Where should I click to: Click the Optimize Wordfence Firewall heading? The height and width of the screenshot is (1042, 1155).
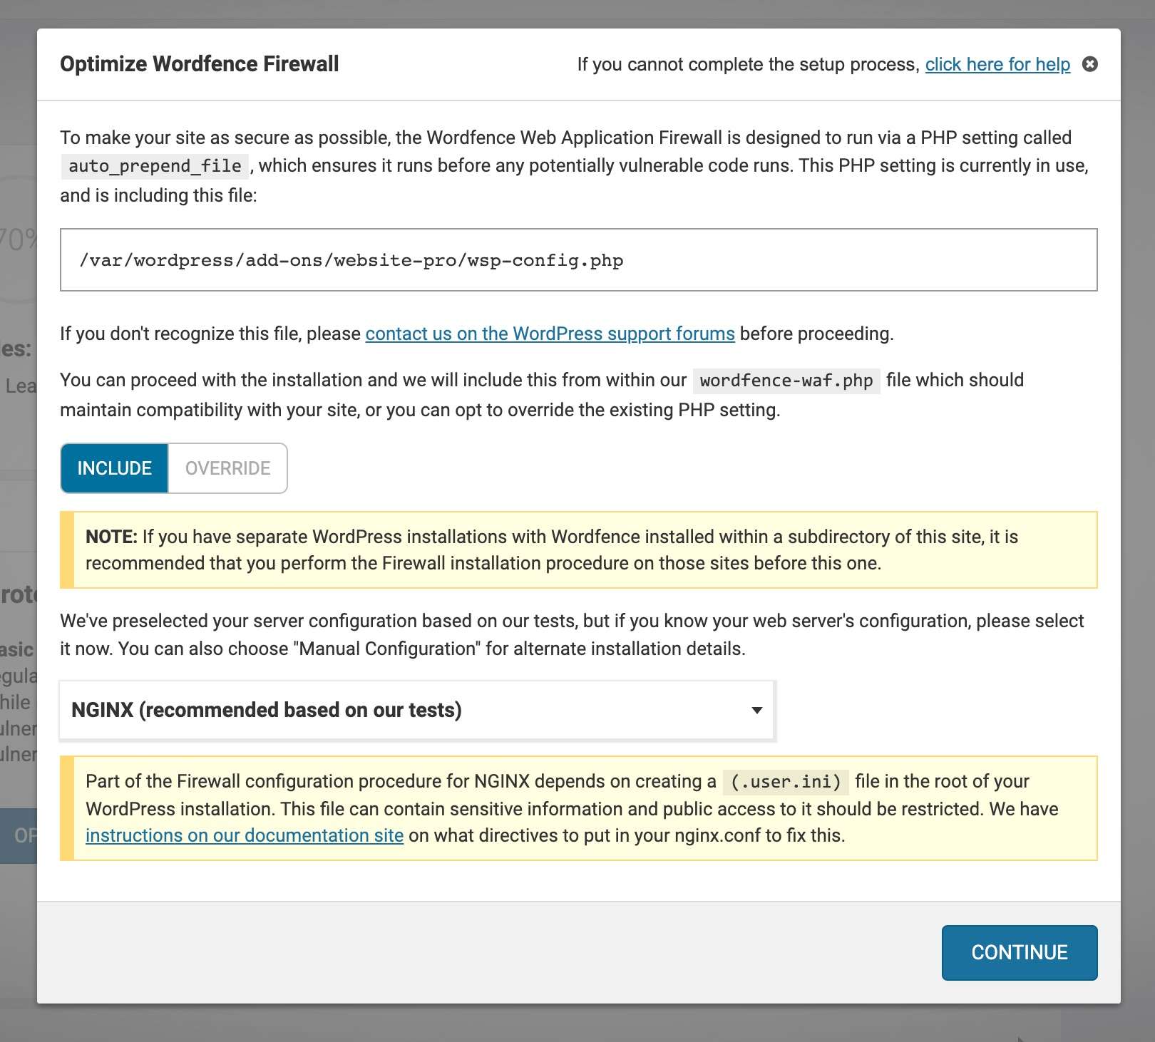pos(200,64)
